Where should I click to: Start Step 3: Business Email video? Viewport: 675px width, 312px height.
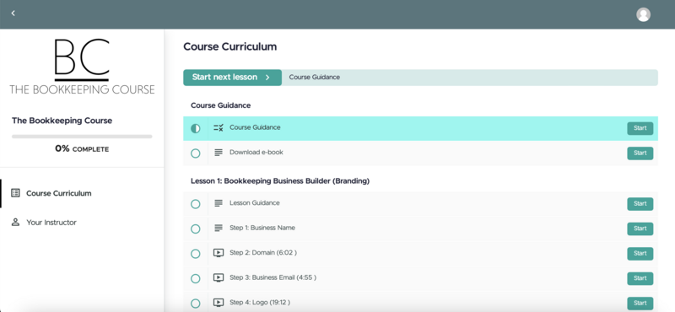click(x=640, y=279)
